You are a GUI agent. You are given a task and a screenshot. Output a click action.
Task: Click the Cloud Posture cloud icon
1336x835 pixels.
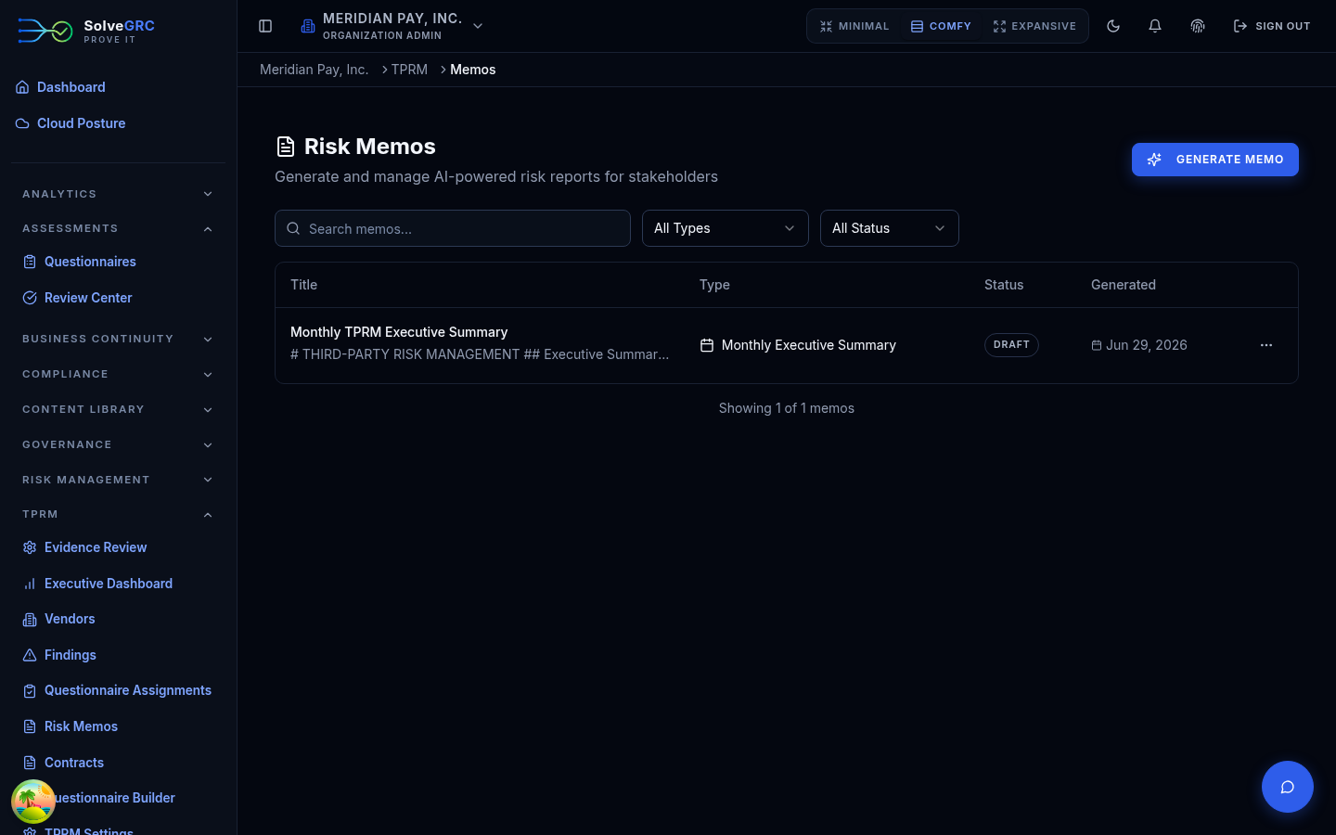(22, 123)
